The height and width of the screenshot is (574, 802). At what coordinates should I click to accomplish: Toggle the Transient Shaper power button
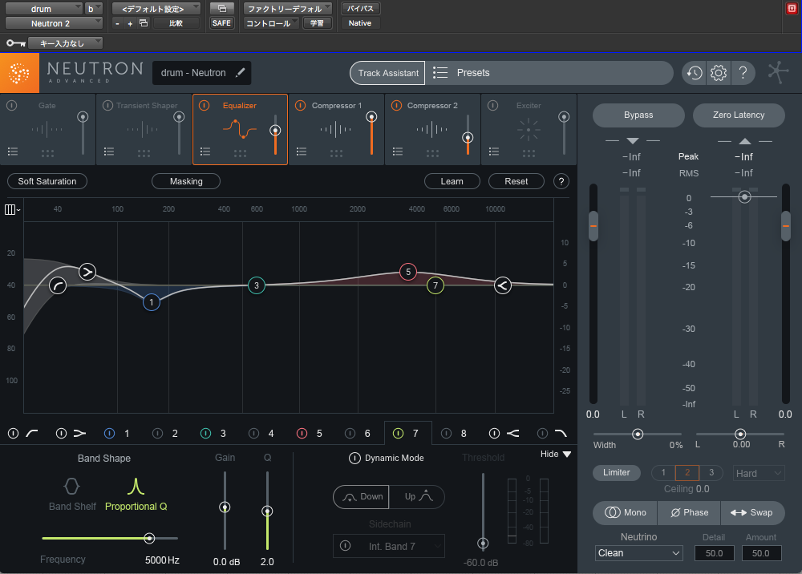[107, 105]
